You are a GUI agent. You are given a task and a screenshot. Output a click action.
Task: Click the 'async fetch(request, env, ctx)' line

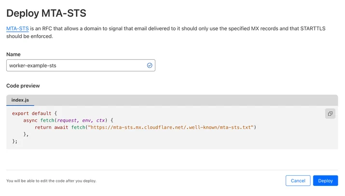(68, 121)
